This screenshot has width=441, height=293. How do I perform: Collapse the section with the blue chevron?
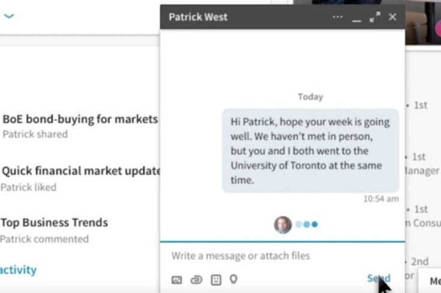point(9,16)
